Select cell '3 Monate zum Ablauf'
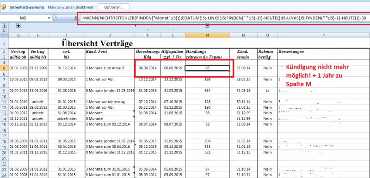 pyautogui.click(x=110, y=68)
